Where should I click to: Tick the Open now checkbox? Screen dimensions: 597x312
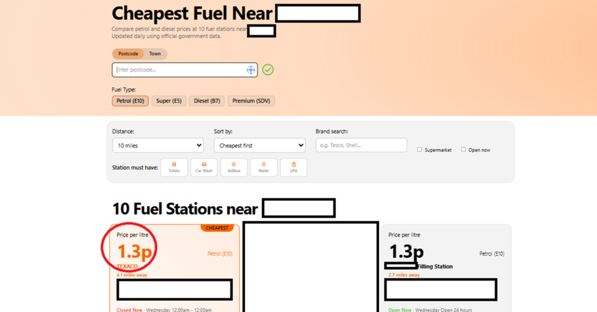463,150
